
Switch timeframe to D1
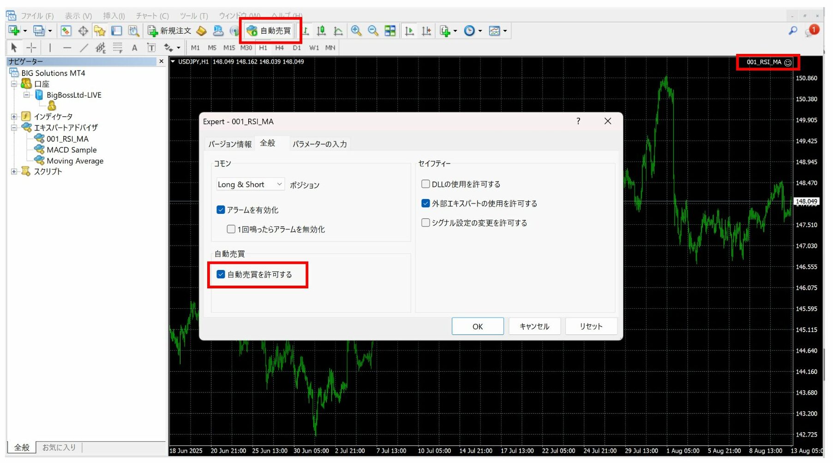point(297,47)
